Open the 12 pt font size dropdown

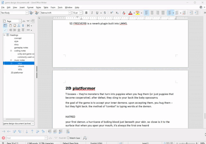click(x=81, y=13)
